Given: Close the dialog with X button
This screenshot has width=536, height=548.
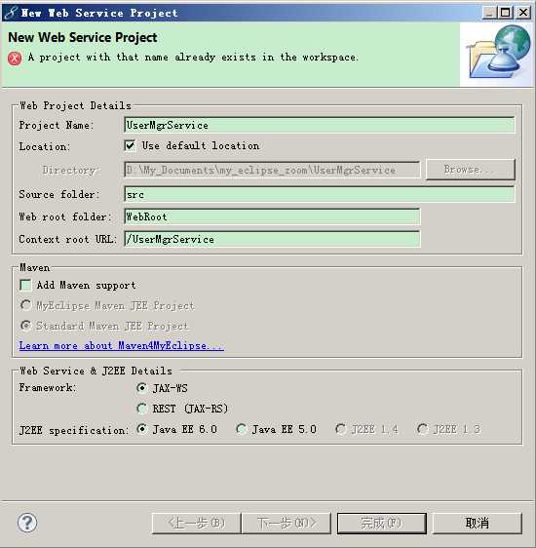Looking at the screenshot, I should pos(523,13).
